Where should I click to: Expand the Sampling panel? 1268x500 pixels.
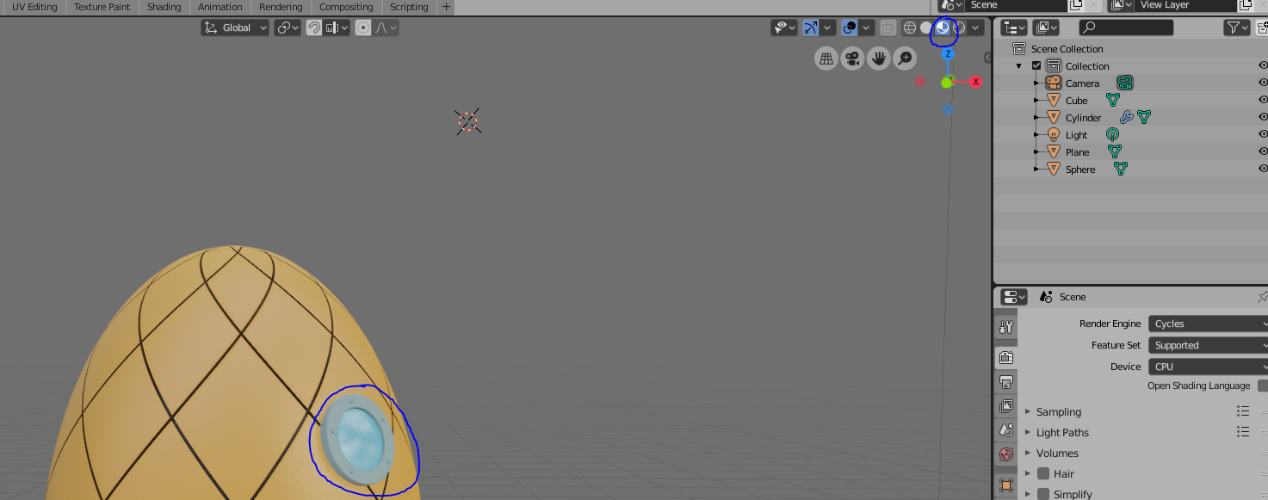coord(1028,412)
